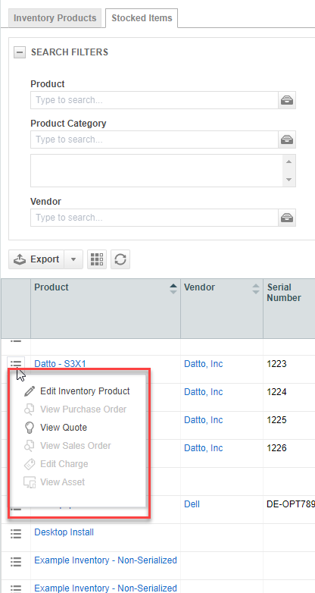Refresh the stocked items list

coord(120,259)
